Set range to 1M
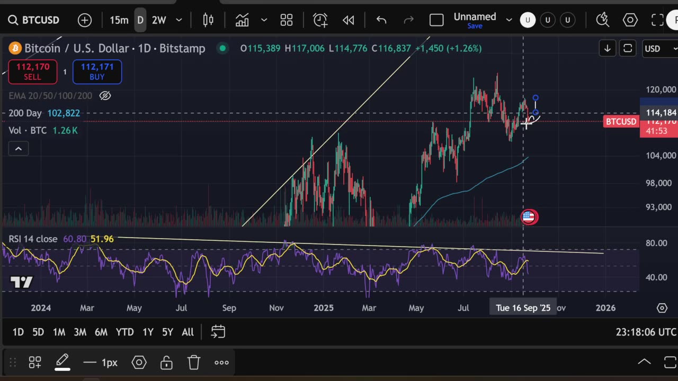Screen dimensions: 678x381 pyautogui.click(x=59, y=332)
